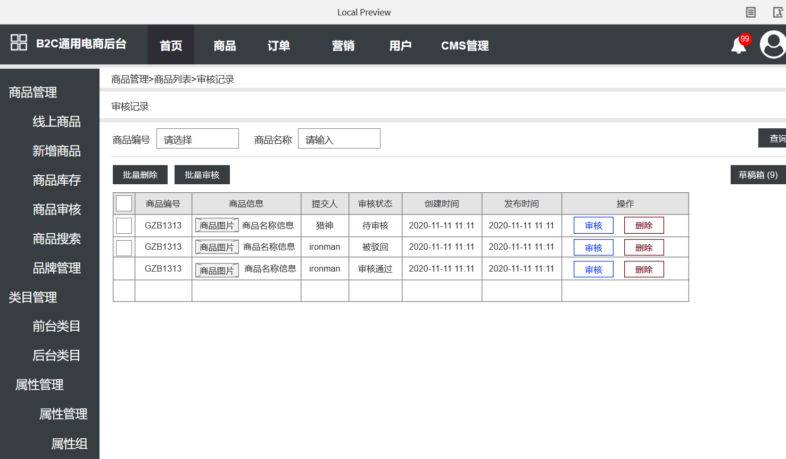Open the CMS管理 top menu

click(x=465, y=46)
